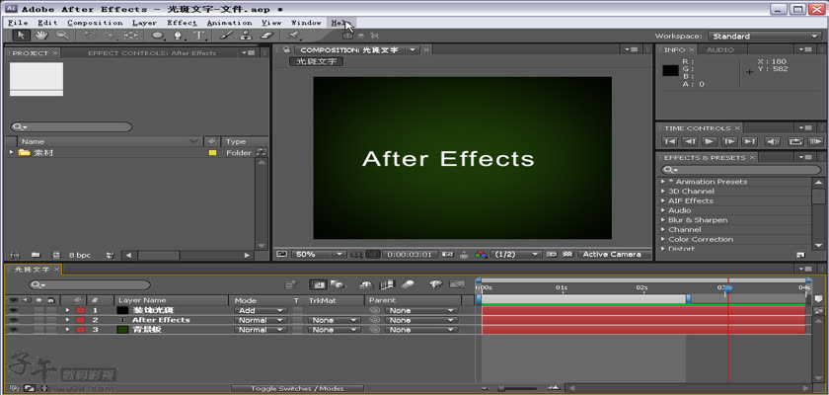This screenshot has width=829, height=395.
Task: Click the new folder icon in Project panel
Action: pos(36,255)
